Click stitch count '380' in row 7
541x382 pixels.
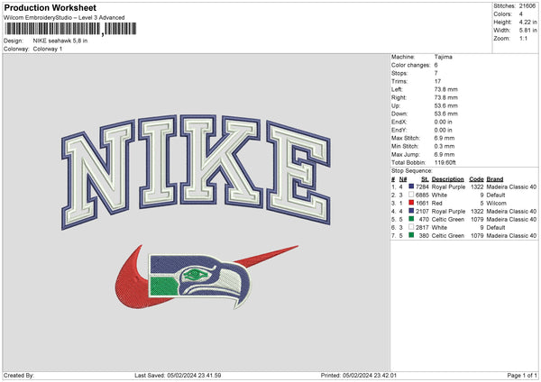coord(424,236)
